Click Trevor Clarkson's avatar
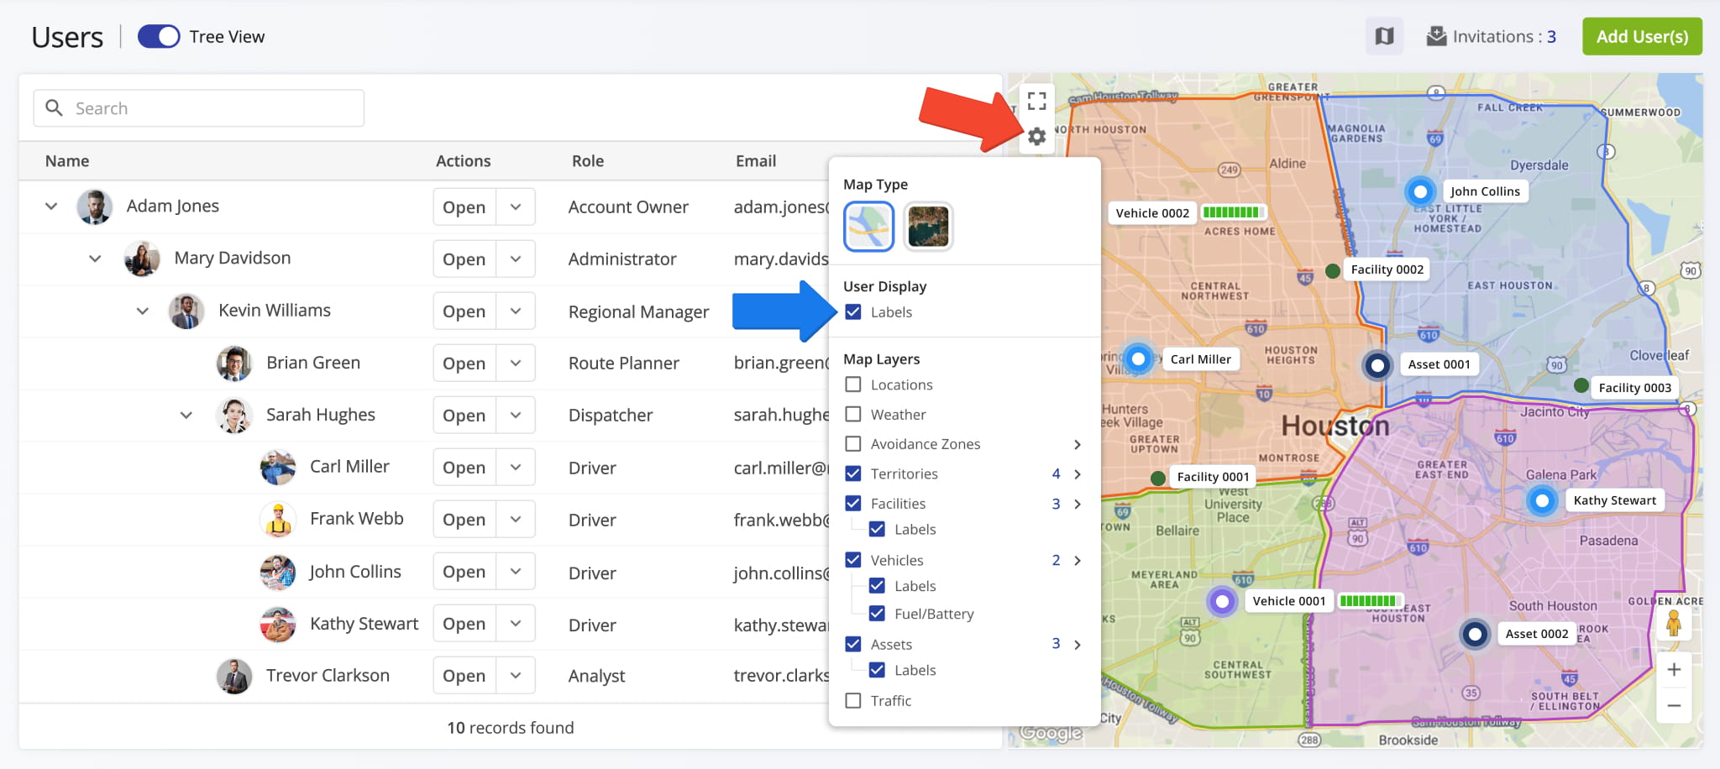1720x769 pixels. click(234, 676)
